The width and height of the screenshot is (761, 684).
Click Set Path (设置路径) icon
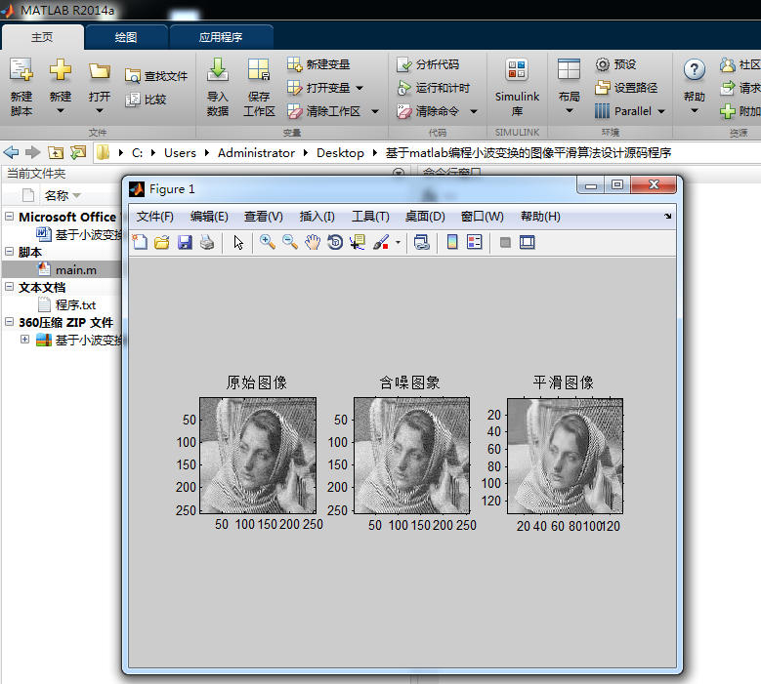[x=603, y=88]
